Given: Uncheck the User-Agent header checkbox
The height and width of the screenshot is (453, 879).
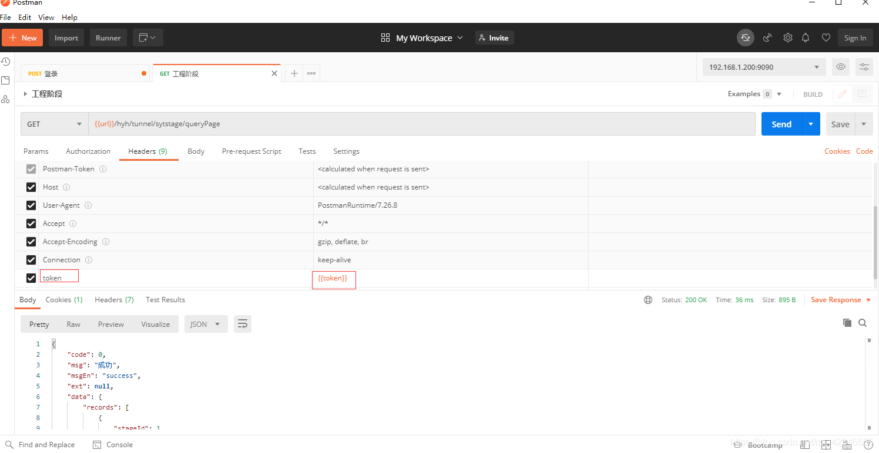Looking at the screenshot, I should [x=31, y=205].
